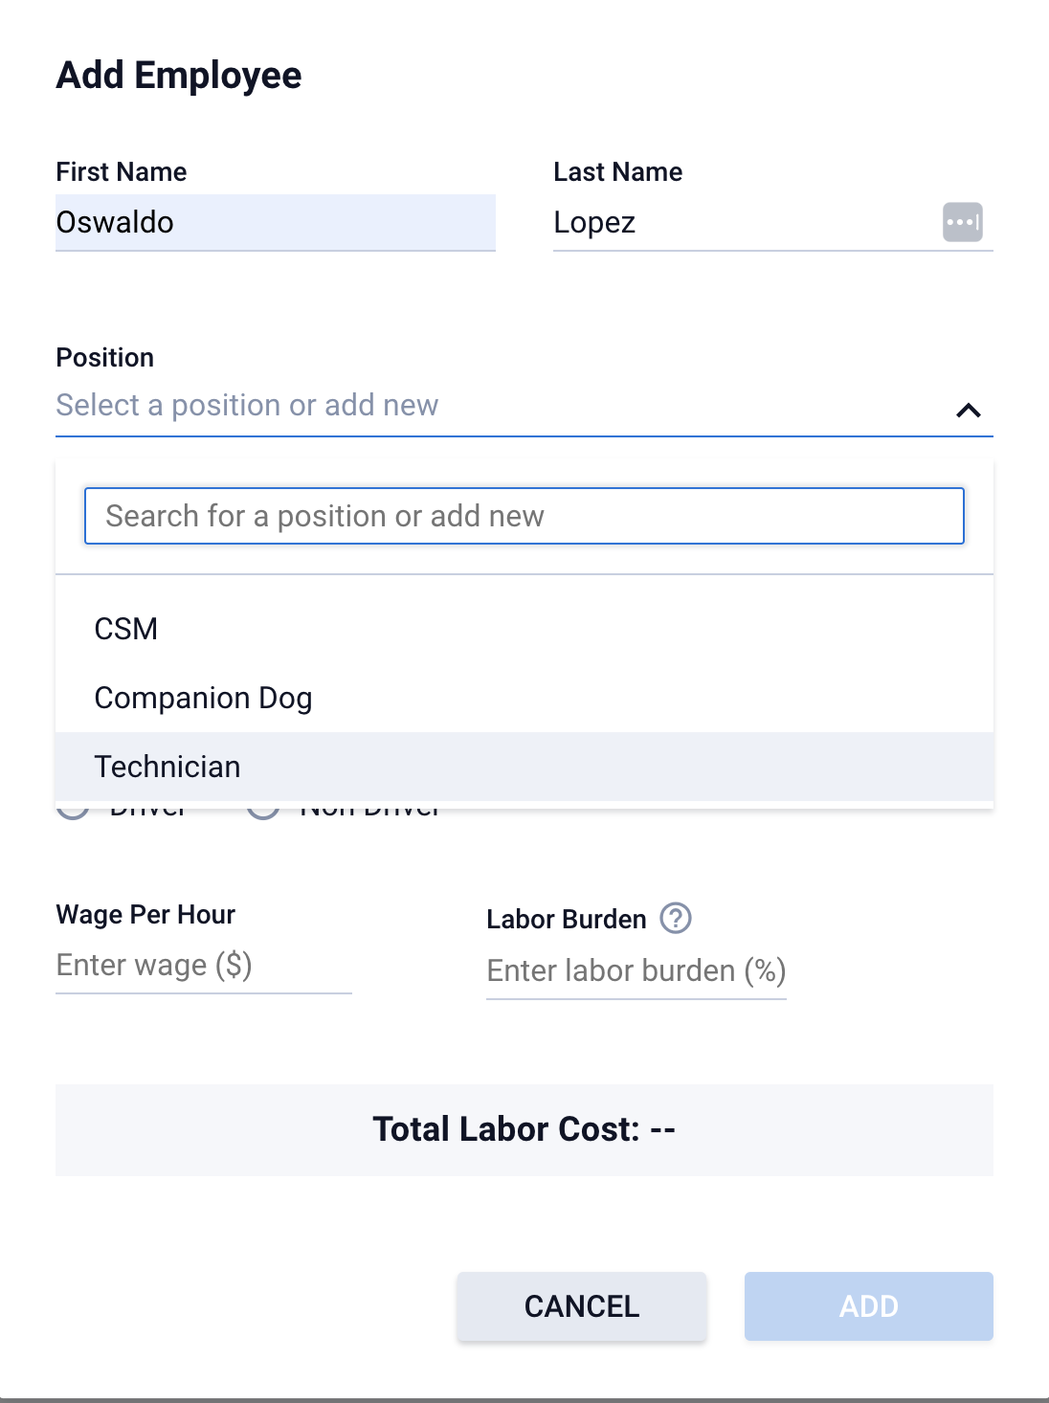Select the partially hidden Non-Driver radio button
1049x1403 pixels.
(263, 813)
